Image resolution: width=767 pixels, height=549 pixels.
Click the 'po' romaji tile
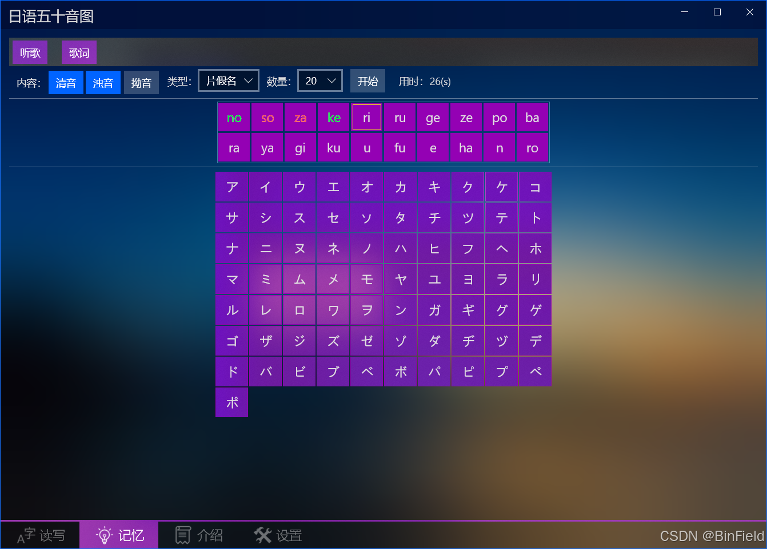(x=500, y=118)
